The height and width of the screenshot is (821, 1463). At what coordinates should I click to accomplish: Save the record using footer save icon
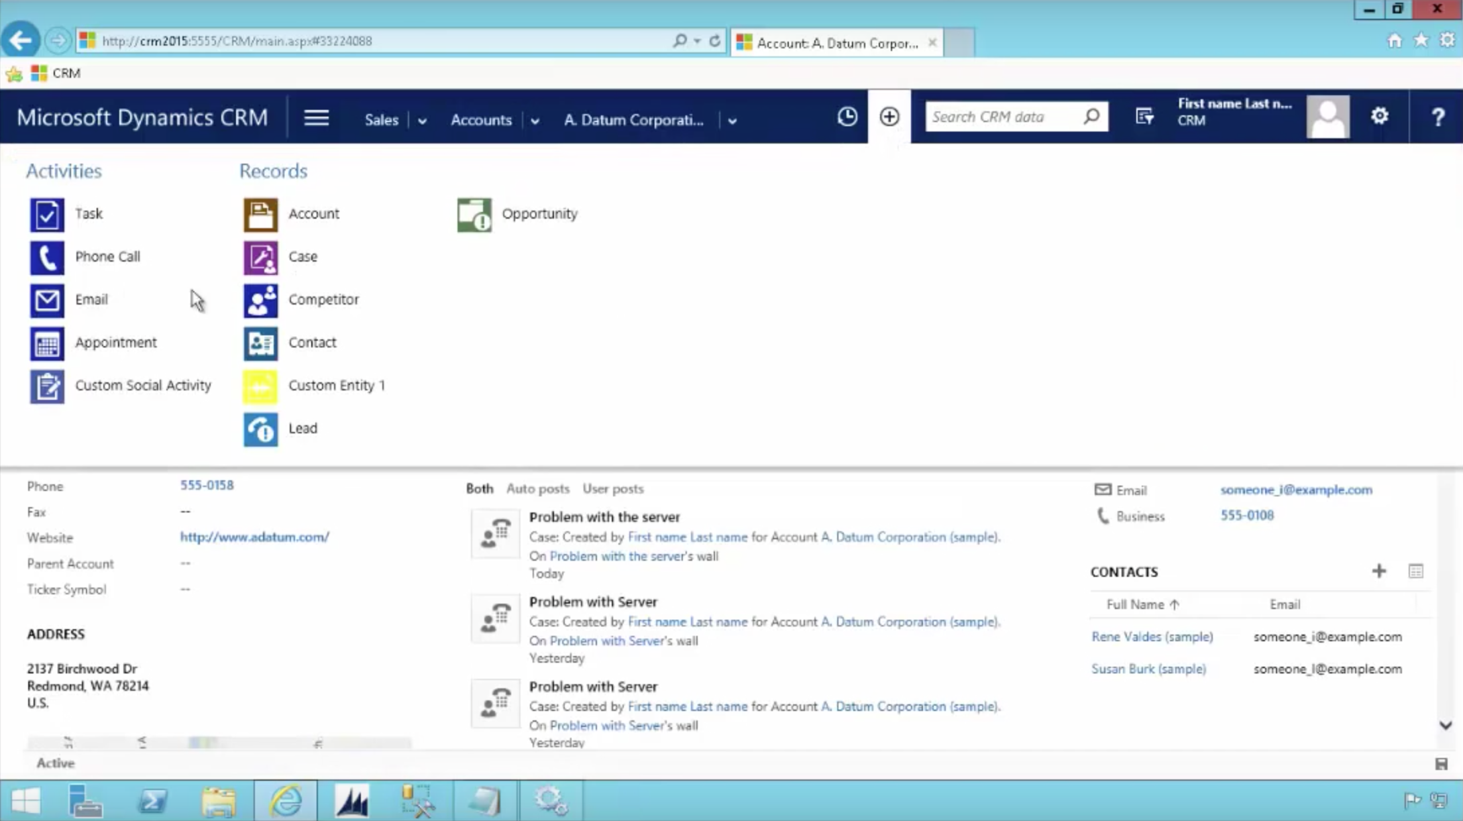click(1441, 764)
